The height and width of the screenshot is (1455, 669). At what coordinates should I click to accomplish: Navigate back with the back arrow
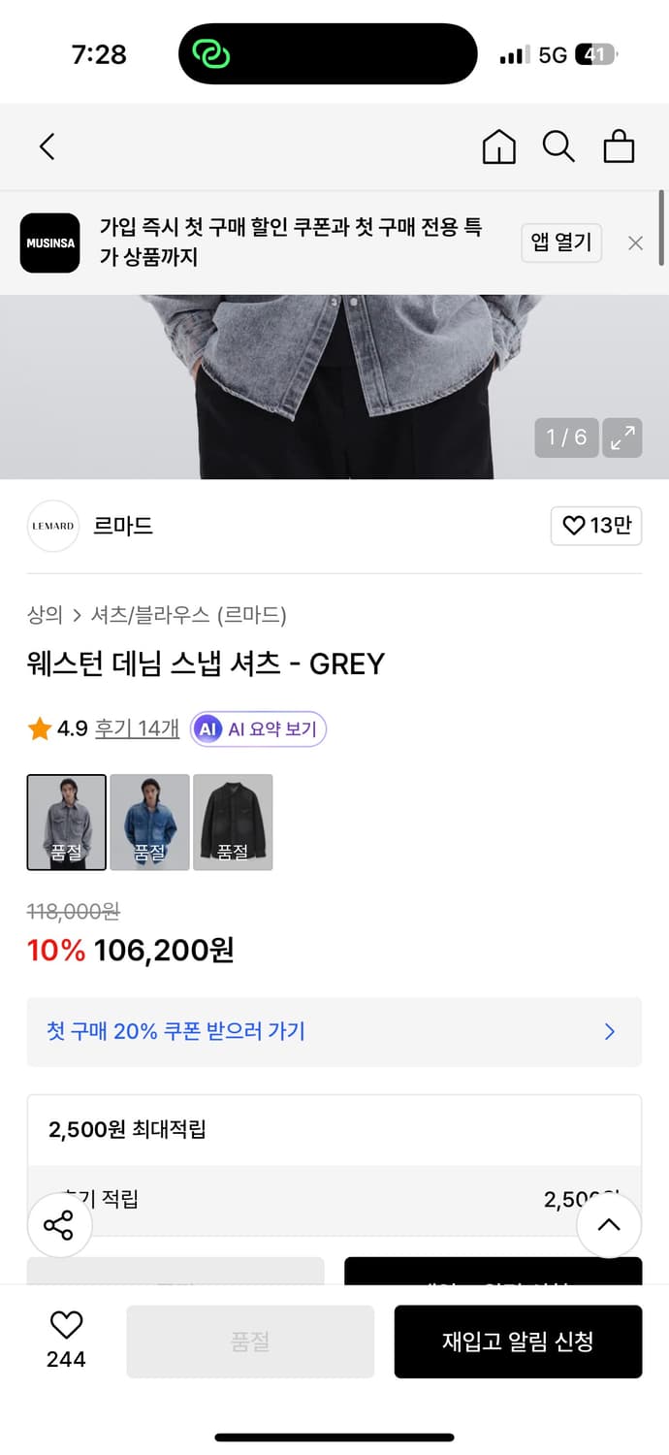pyautogui.click(x=46, y=146)
